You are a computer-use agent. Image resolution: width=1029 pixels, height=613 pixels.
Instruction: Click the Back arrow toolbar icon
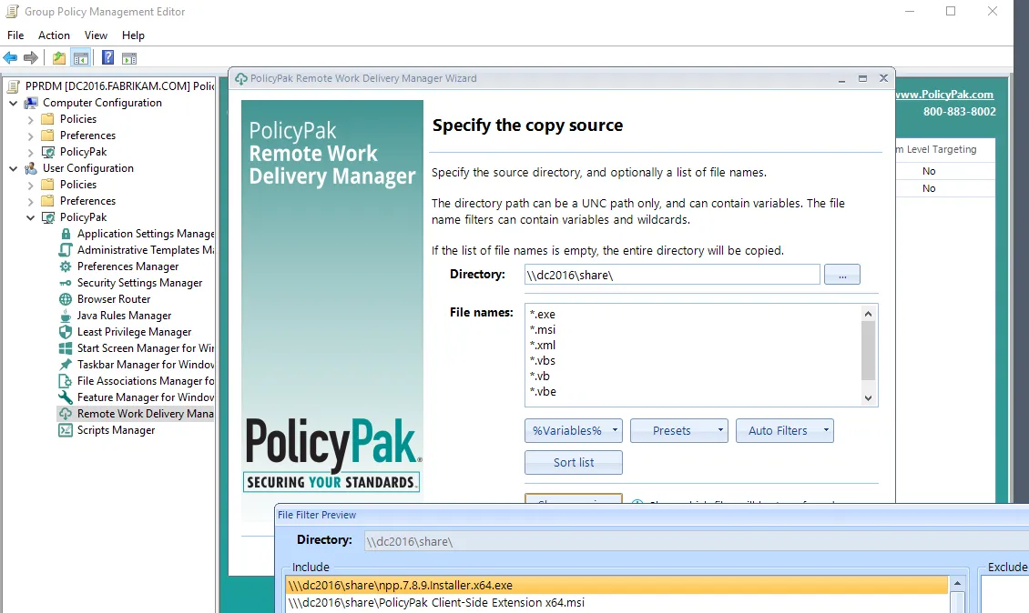coord(11,57)
